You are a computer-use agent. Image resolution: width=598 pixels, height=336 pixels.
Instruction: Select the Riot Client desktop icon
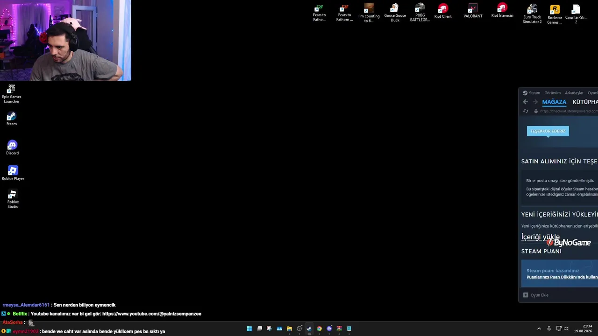[443, 11]
